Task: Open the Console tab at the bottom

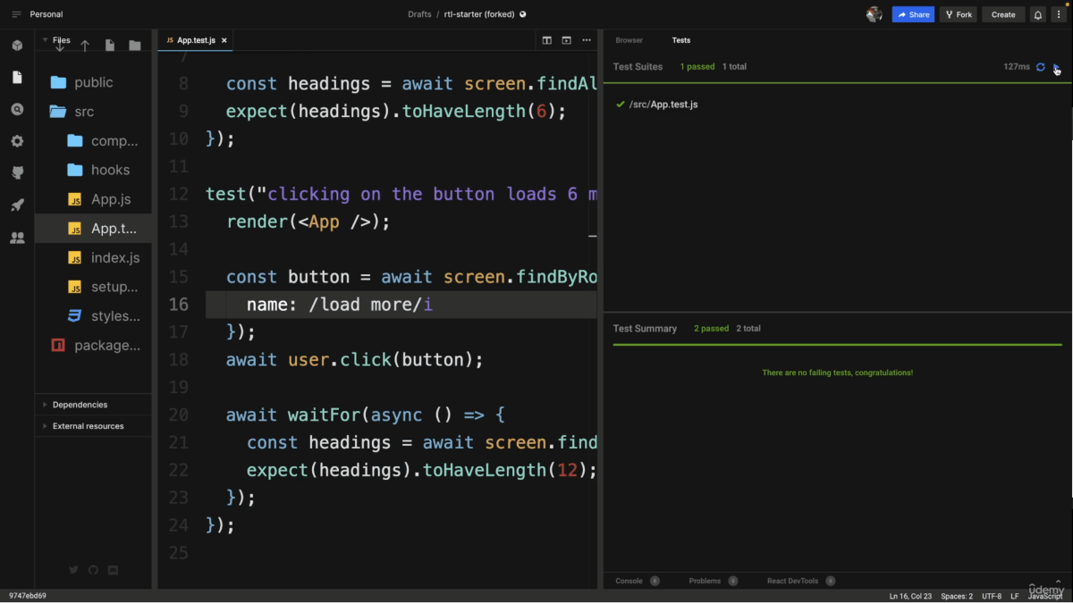Action: point(629,581)
